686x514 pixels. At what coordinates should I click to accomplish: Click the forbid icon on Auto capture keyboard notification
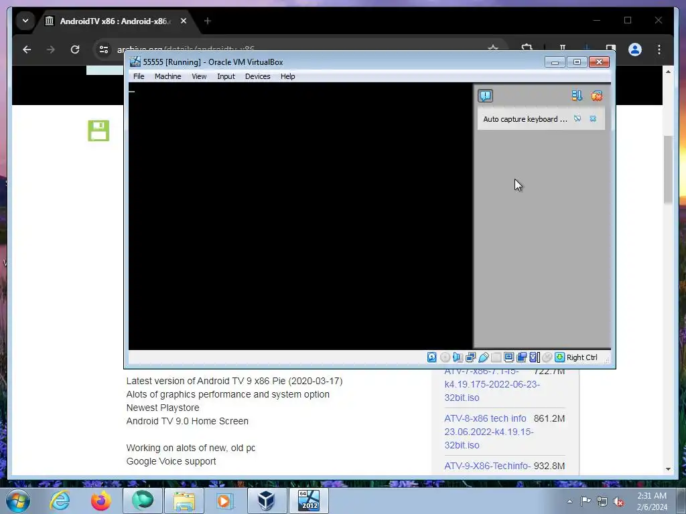click(577, 118)
